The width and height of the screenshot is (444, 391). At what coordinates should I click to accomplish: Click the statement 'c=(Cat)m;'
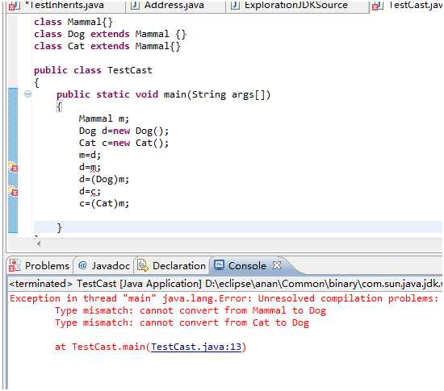104,203
